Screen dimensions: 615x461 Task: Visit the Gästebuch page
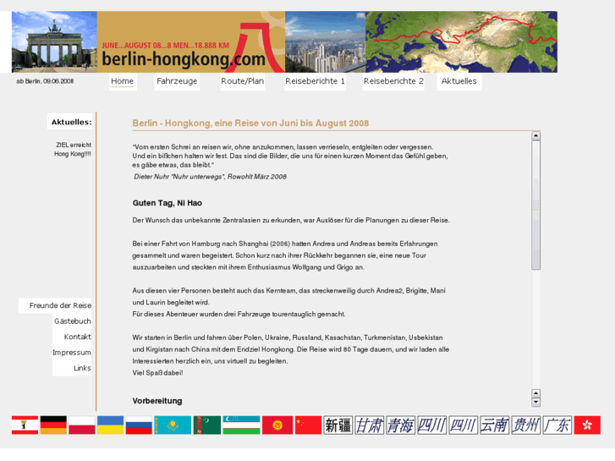click(x=72, y=321)
